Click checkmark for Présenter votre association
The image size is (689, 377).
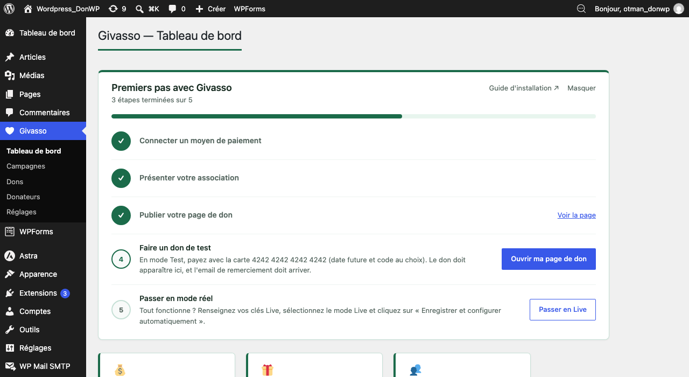pos(121,178)
